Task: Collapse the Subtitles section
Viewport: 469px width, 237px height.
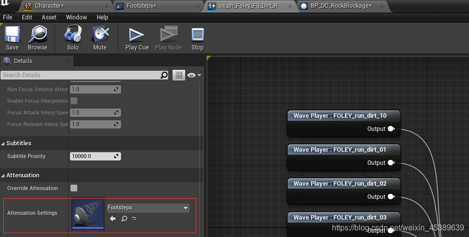Action: click(3, 143)
